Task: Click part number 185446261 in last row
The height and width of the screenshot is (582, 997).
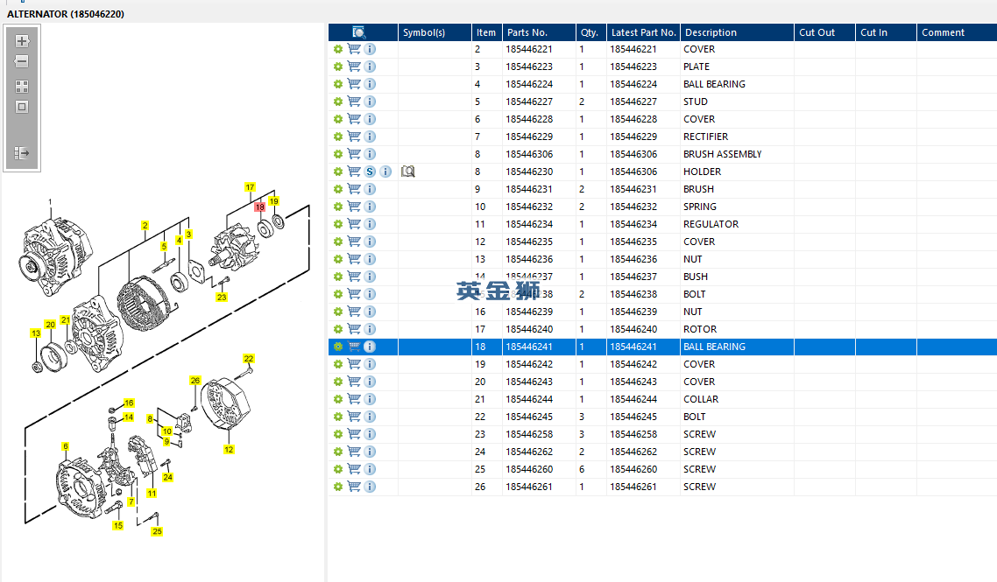Action: [529, 487]
